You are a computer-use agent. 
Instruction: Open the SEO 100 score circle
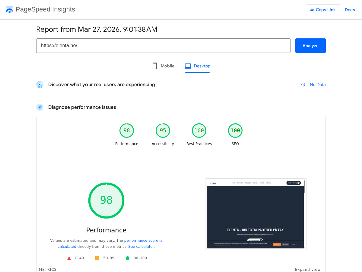(235, 130)
